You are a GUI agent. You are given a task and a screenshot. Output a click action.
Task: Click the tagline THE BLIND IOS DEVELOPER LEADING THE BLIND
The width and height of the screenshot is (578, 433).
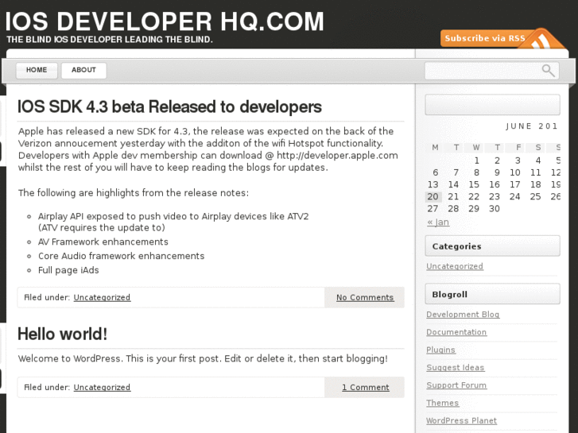coord(110,40)
